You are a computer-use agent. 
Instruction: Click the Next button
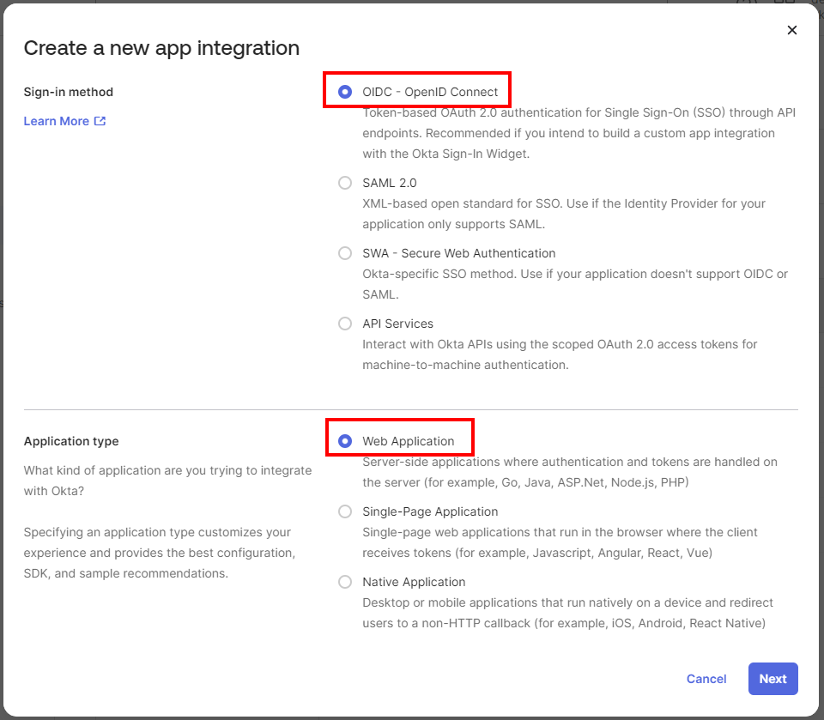coord(773,679)
